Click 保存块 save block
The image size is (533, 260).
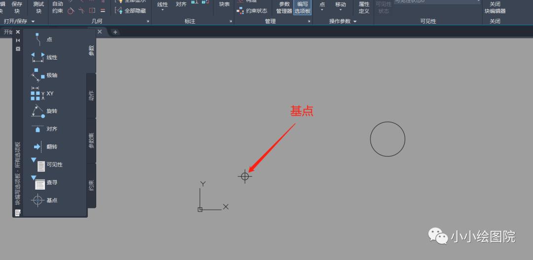click(17, 7)
